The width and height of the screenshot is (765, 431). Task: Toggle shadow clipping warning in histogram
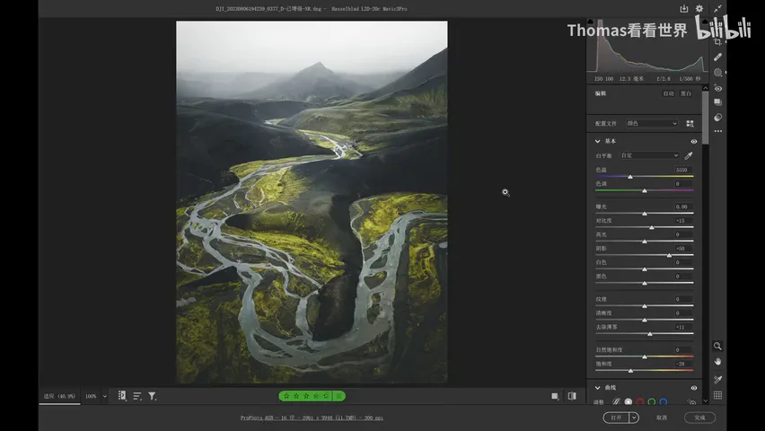pyautogui.click(x=590, y=21)
